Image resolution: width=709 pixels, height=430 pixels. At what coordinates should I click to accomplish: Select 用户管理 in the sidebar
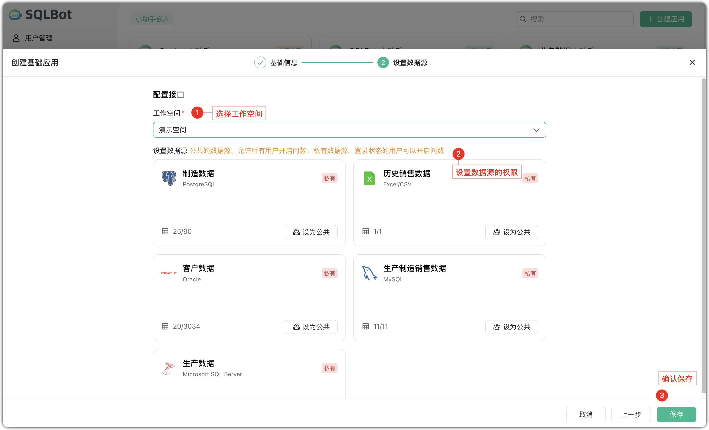[38, 38]
